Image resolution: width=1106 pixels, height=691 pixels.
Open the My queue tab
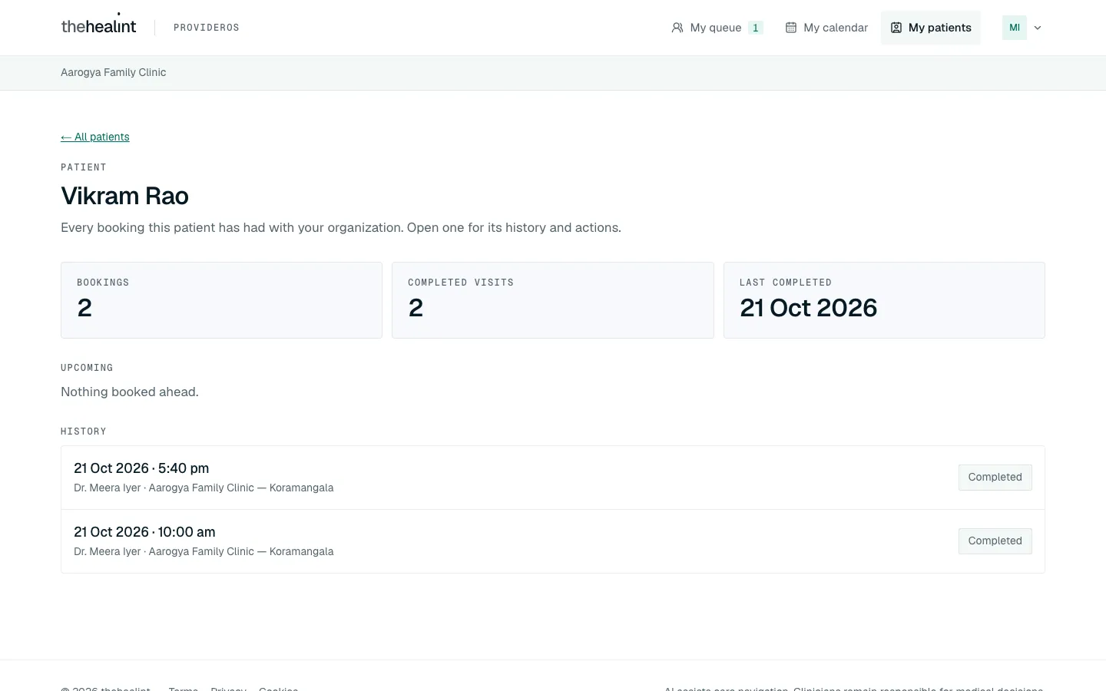717,28
